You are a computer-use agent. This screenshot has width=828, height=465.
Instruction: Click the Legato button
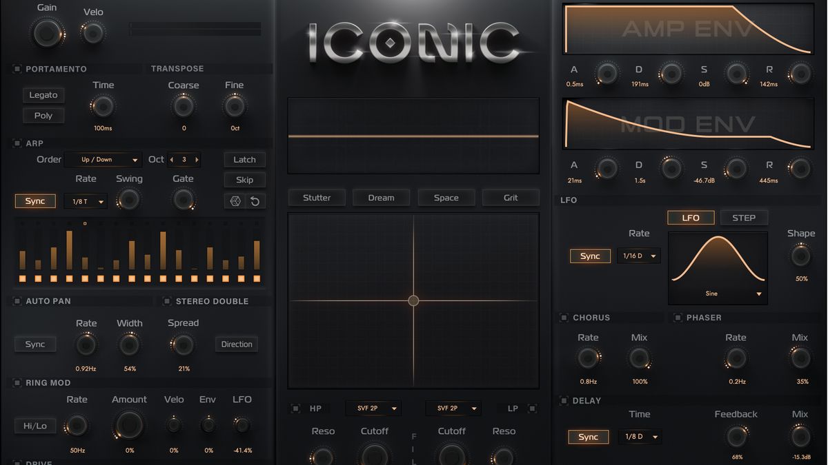coord(43,95)
